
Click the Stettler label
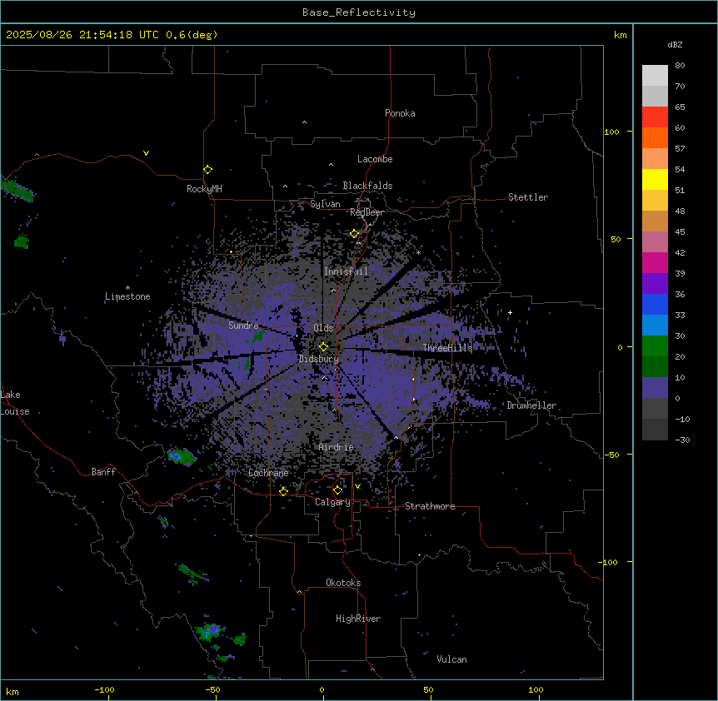[x=528, y=197]
